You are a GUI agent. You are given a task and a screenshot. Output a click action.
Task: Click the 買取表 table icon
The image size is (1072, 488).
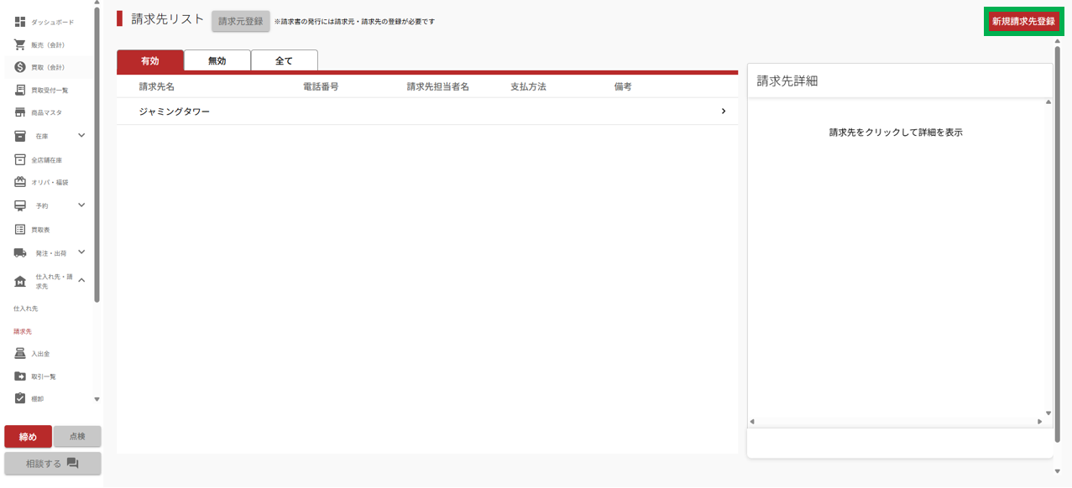(20, 229)
